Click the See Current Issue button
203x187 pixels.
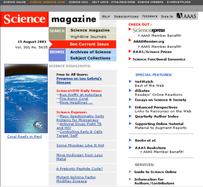89,44
